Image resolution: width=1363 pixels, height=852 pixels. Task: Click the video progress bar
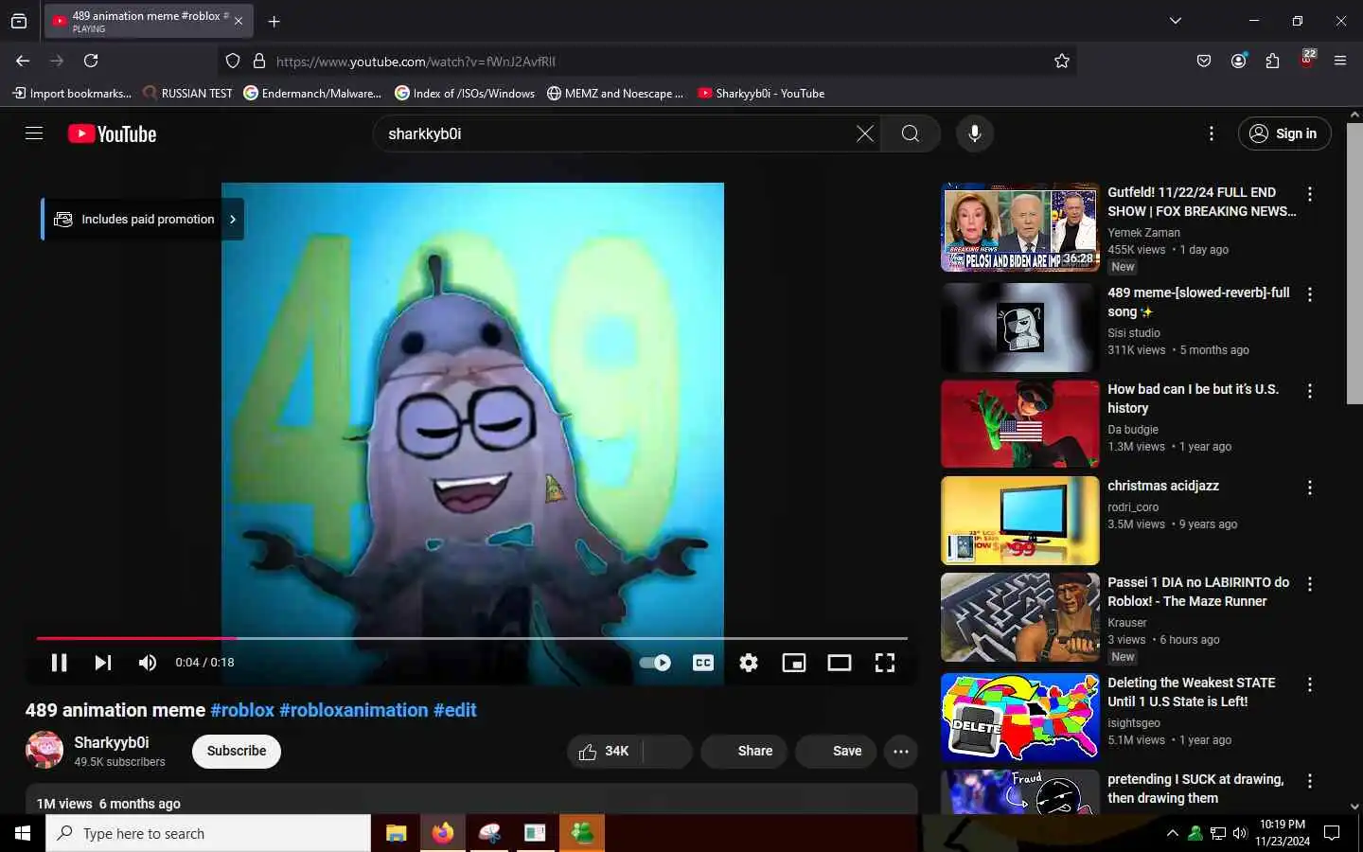click(471, 638)
